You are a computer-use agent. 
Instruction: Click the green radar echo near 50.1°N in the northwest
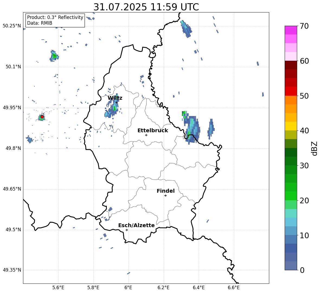coord(54,56)
